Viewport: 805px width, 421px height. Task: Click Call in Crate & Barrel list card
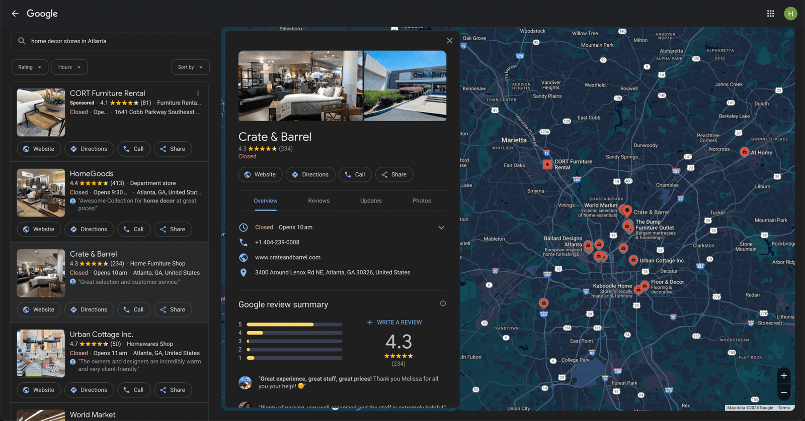134,309
